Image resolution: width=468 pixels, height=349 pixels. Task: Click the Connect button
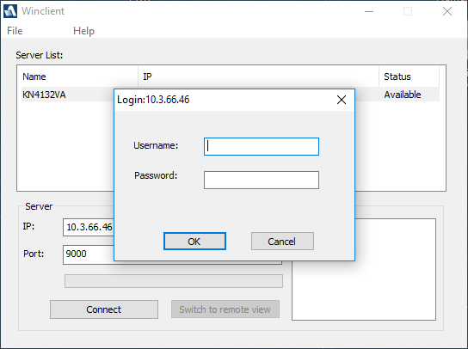[104, 309]
